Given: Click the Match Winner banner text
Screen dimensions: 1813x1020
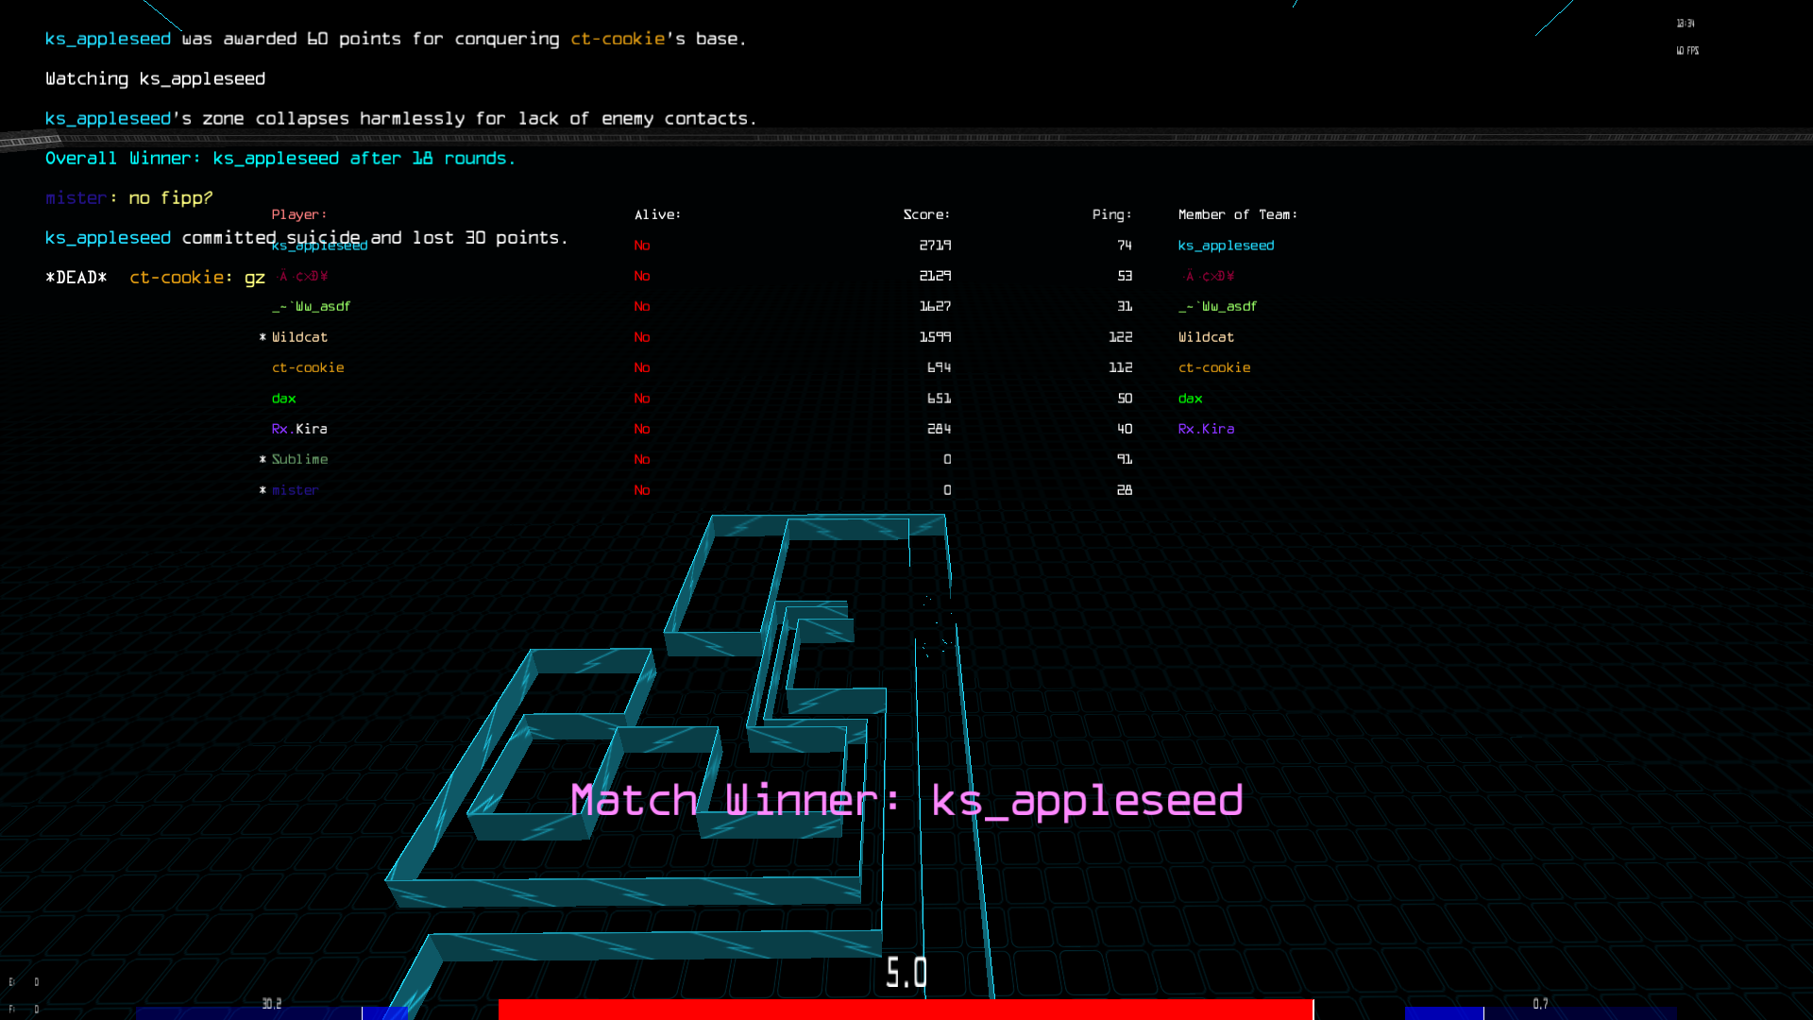Looking at the screenshot, I should click(x=906, y=801).
